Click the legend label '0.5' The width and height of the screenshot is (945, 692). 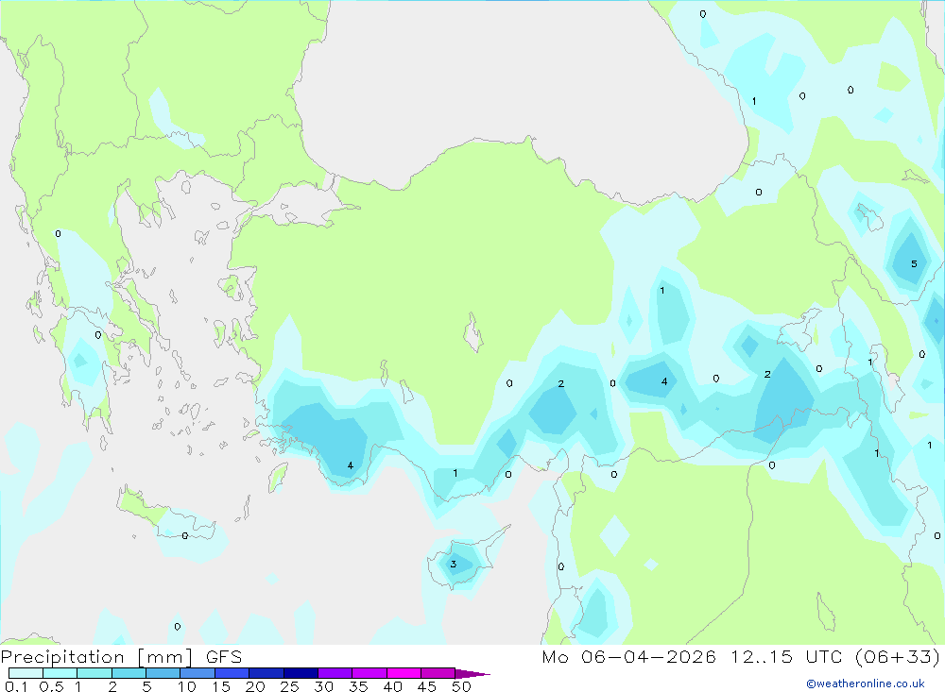coord(51,686)
